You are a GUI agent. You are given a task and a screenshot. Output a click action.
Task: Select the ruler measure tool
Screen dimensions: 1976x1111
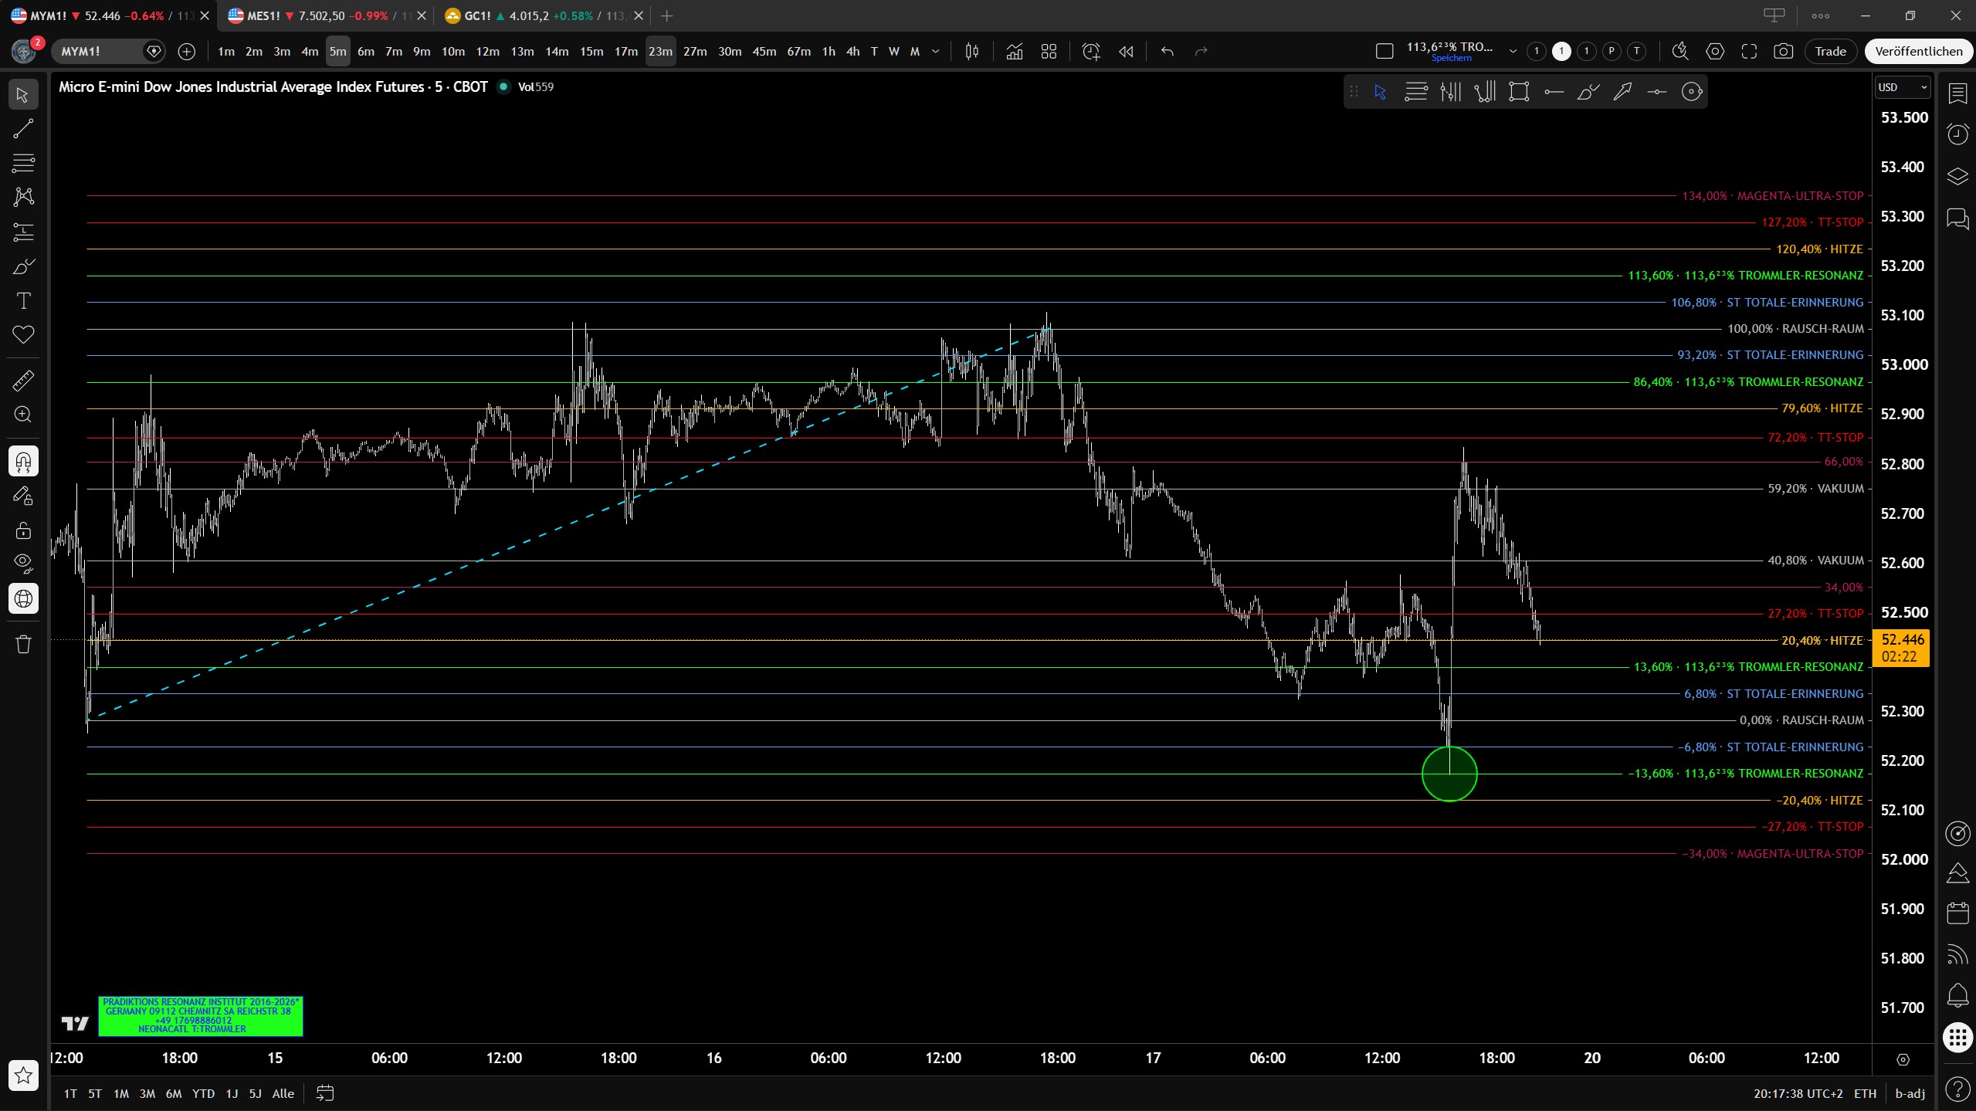click(x=23, y=381)
